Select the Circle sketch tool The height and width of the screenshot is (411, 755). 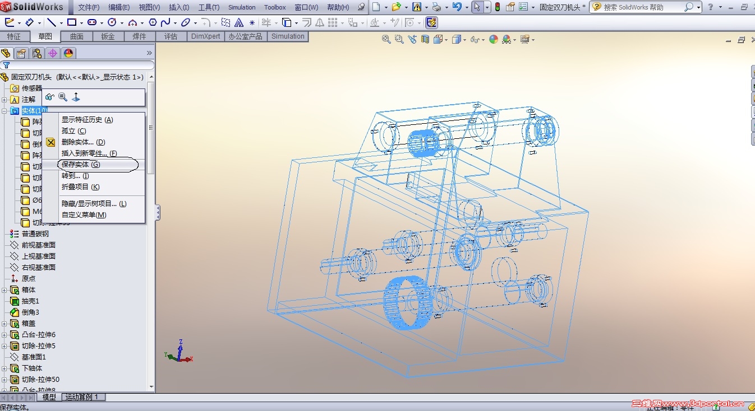pyautogui.click(x=112, y=22)
